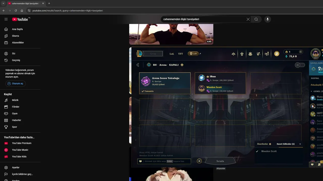323x181 pixels.
Task: Start voice search with the microphone
Action: point(267,19)
